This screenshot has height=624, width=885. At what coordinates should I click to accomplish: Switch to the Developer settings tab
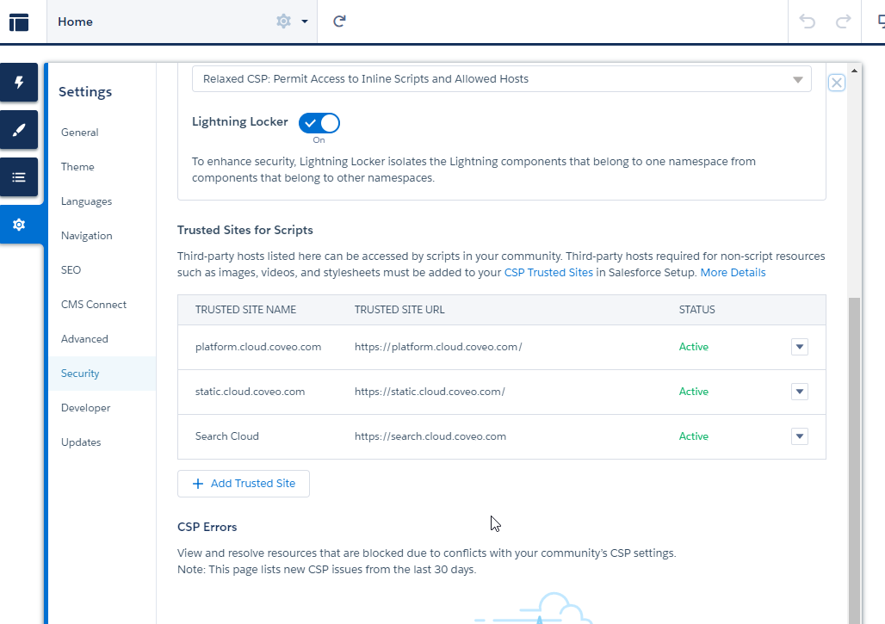click(x=85, y=408)
